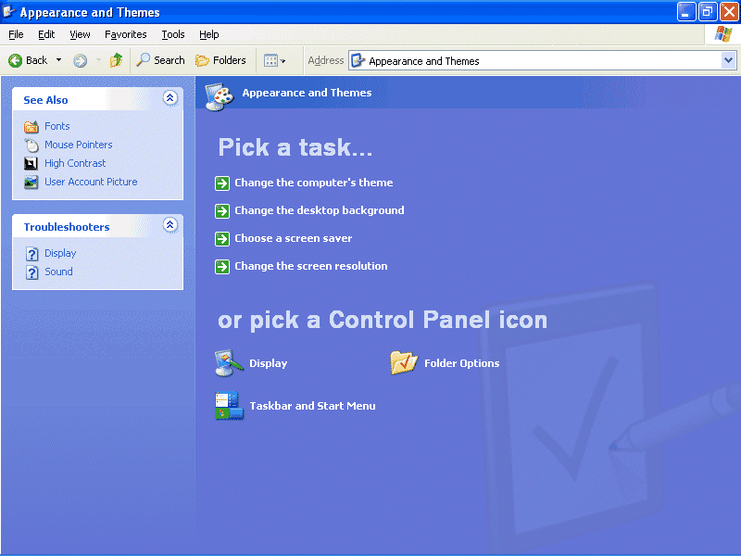Open the Mouse Pointers link

[78, 145]
